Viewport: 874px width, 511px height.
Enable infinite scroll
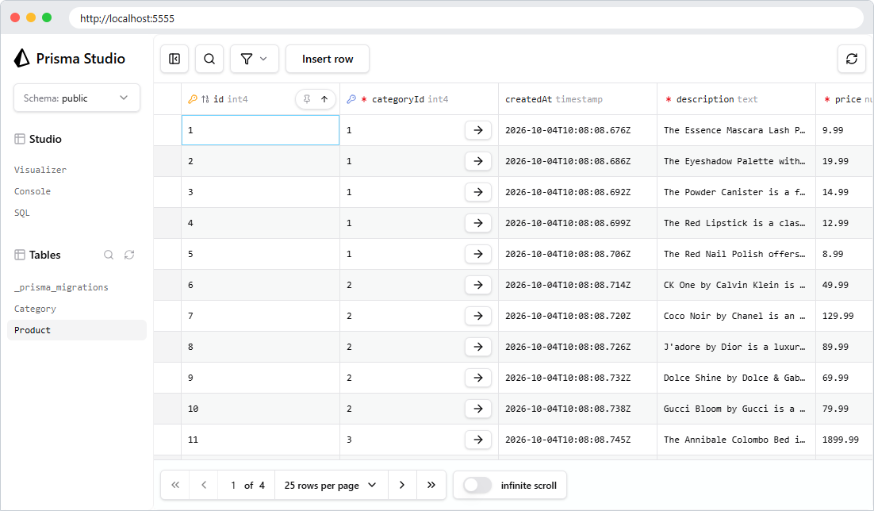tap(477, 486)
